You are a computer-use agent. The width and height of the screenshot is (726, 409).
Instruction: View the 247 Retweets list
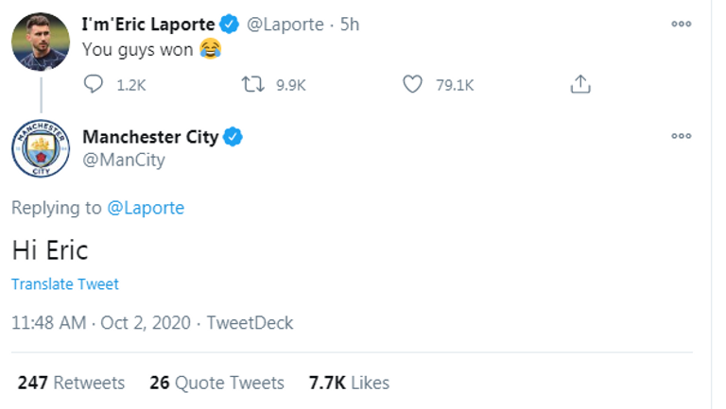[x=71, y=383]
